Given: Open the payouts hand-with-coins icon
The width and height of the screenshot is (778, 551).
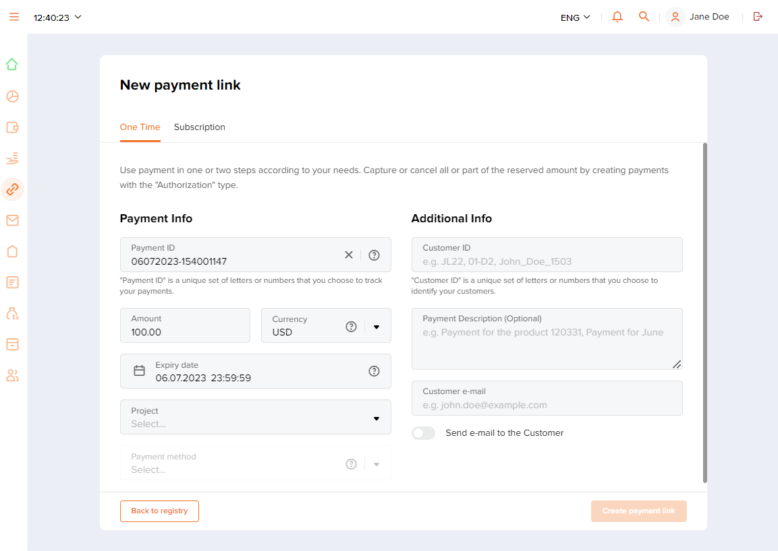Looking at the screenshot, I should (x=12, y=158).
